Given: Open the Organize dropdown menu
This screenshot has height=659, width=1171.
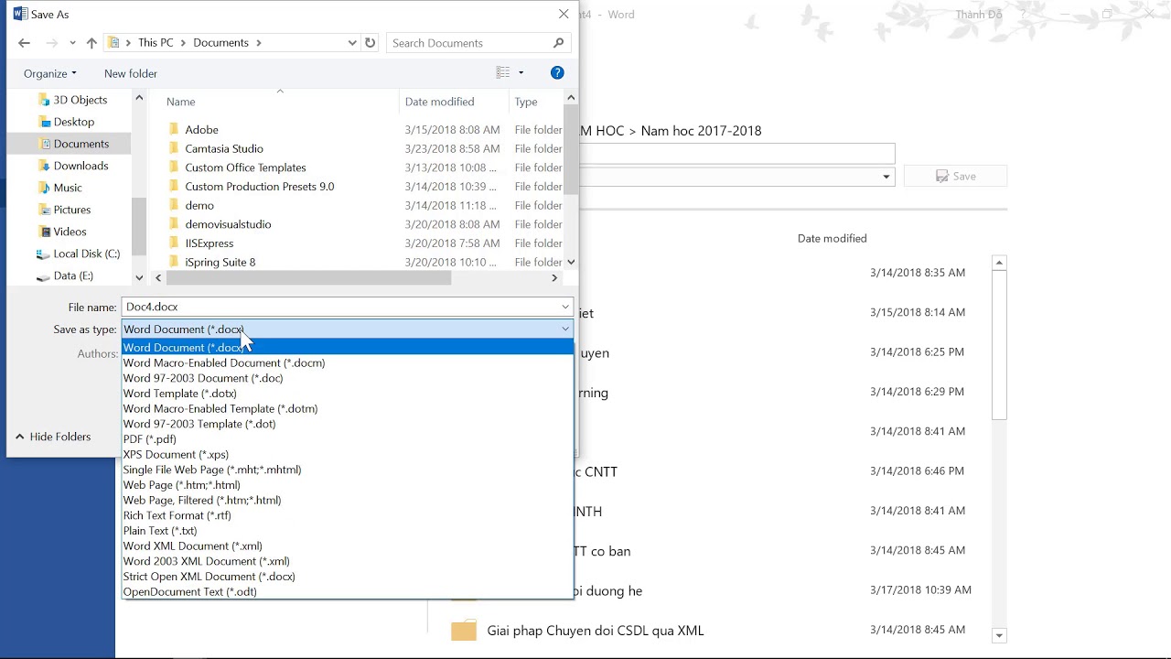Looking at the screenshot, I should 49,73.
